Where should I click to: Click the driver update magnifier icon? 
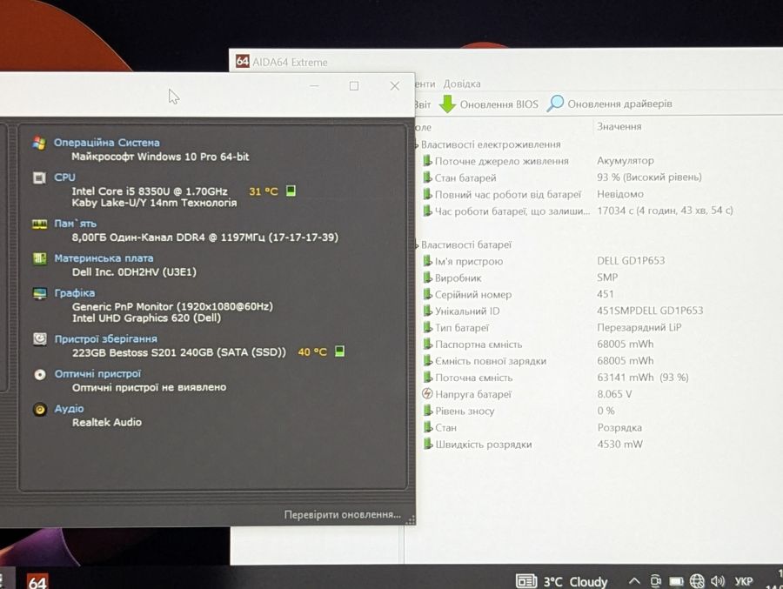tap(555, 104)
